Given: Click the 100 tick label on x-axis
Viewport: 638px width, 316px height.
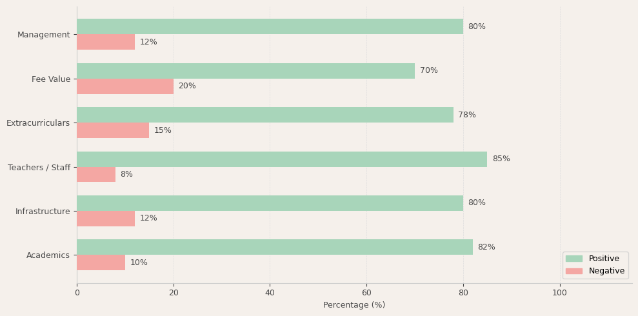Looking at the screenshot, I should pos(559,293).
